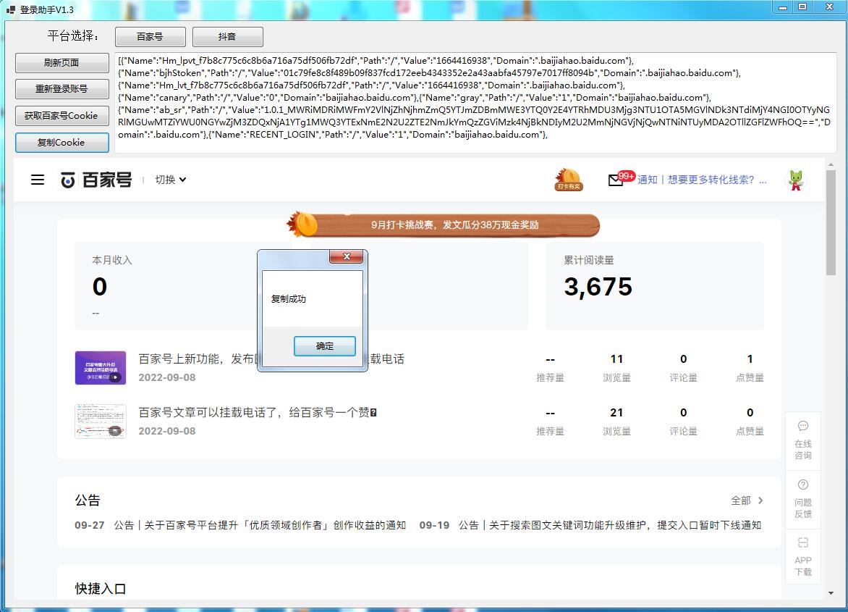Expand the 切换 dropdown
This screenshot has height=612, width=848.
pos(171,180)
